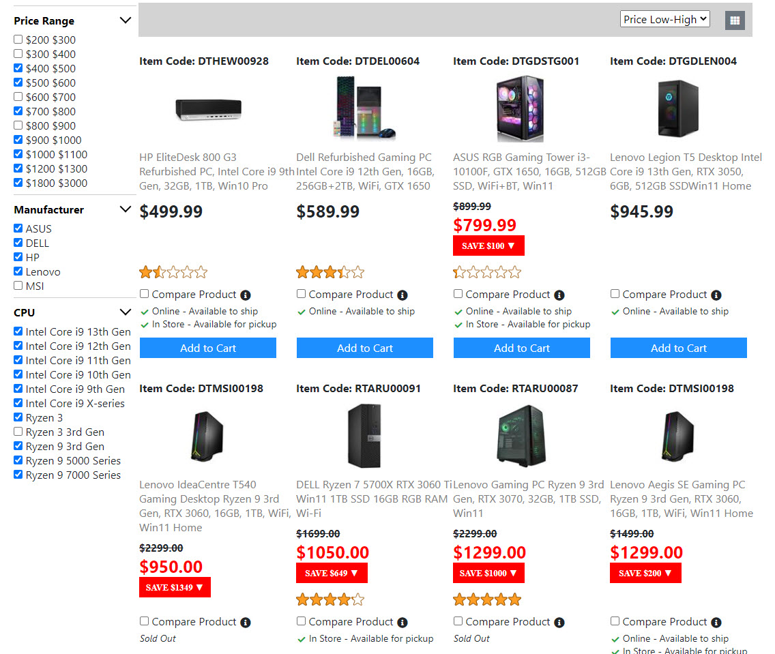This screenshot has width=775, height=654.
Task: Click info icon beside Dell Refurbished compare
Action: pos(403,295)
